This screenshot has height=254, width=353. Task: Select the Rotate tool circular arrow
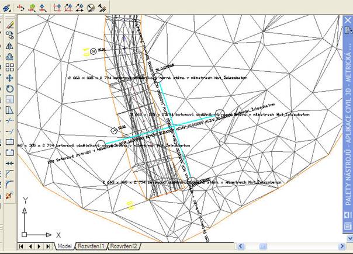9,88
